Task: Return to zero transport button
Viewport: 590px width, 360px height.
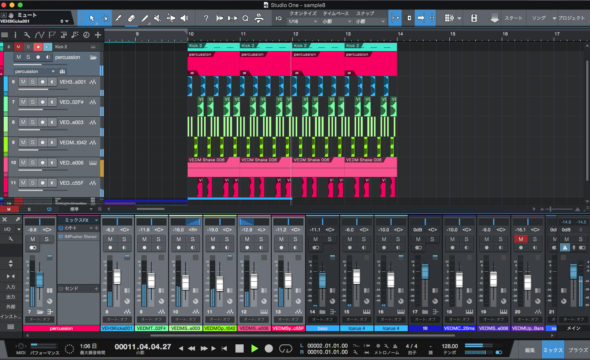Action: point(224,348)
